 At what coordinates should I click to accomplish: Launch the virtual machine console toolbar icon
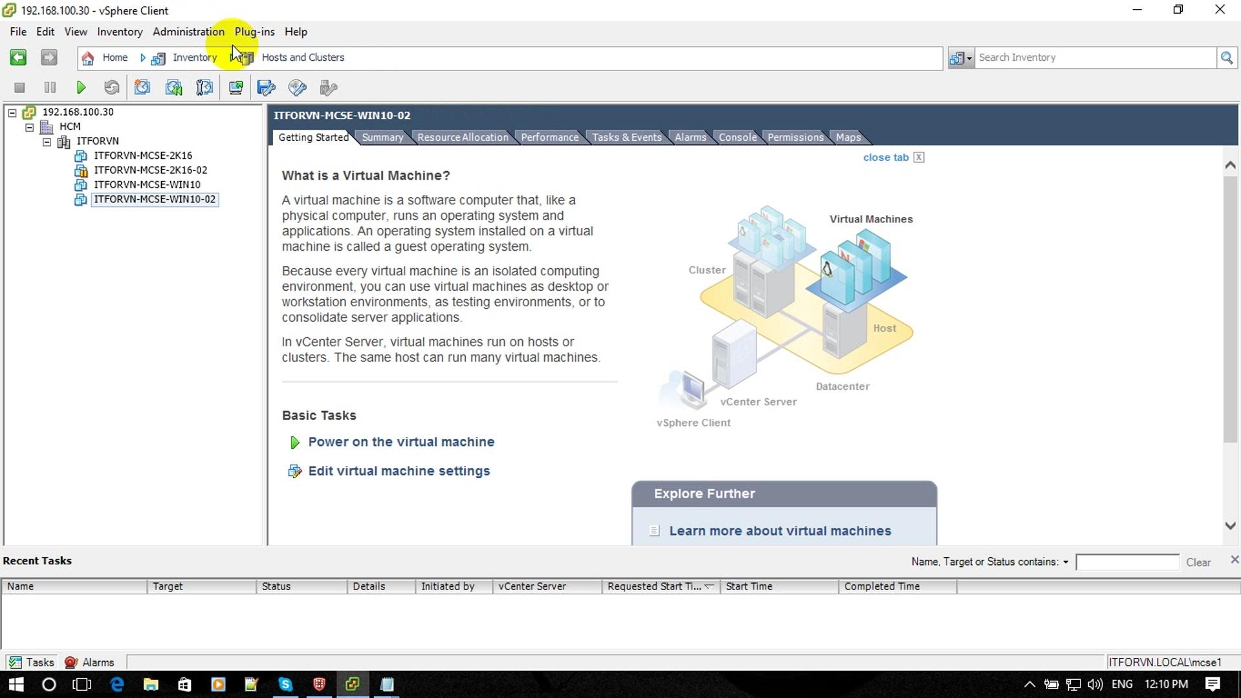(x=236, y=87)
